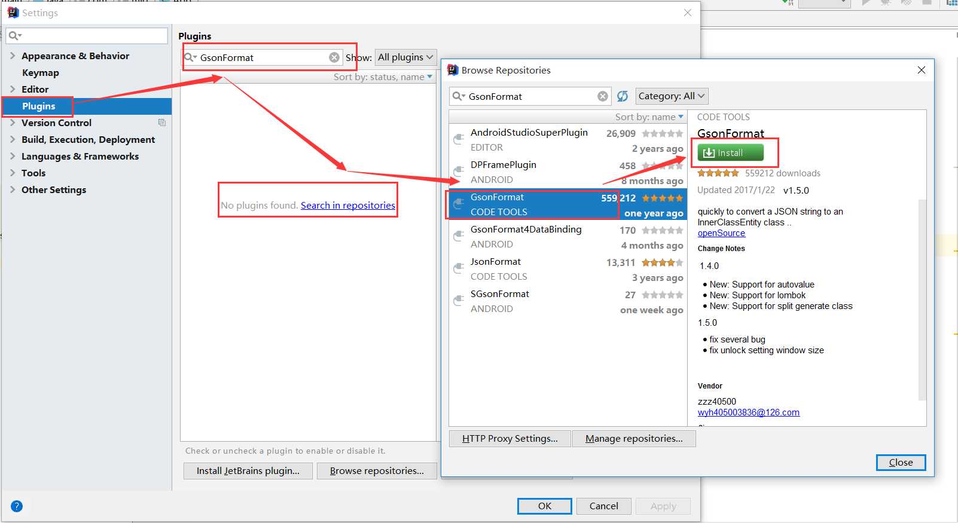Click the star rating of JsonFormat
This screenshot has width=958, height=523.
[662, 262]
